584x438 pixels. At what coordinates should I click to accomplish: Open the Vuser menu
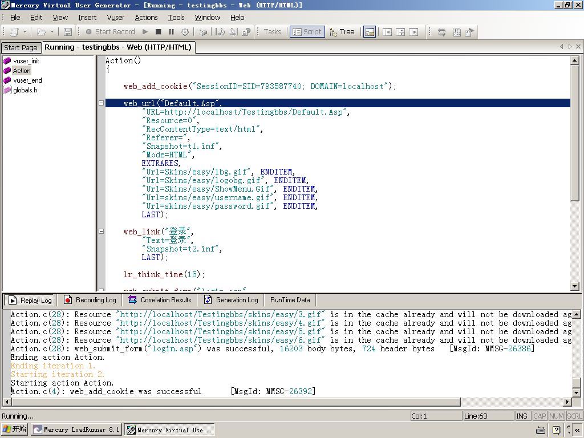point(115,18)
